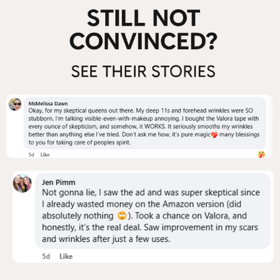Image resolution: width=280 pixels, height=280 pixels.
Task: Click the 5d timestamp under Melissa's comment
Action: tap(31, 155)
